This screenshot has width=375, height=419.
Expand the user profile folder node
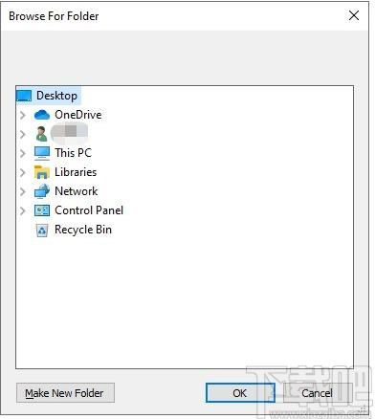click(23, 134)
